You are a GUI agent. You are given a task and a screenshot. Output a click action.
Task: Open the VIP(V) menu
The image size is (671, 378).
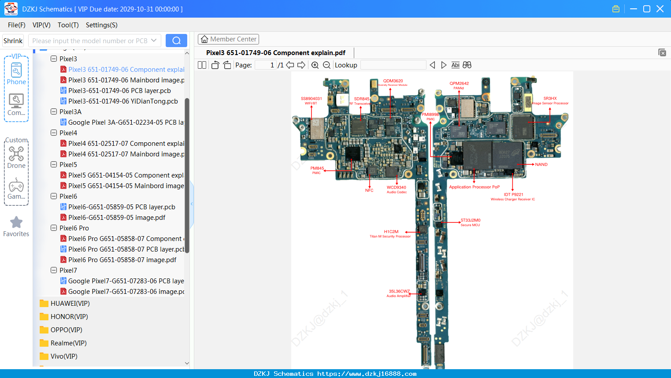[41, 25]
